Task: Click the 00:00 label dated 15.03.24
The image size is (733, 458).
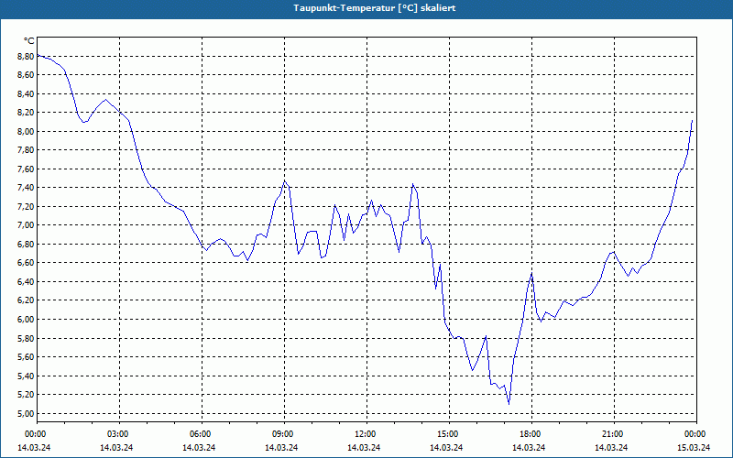Action: [x=695, y=434]
